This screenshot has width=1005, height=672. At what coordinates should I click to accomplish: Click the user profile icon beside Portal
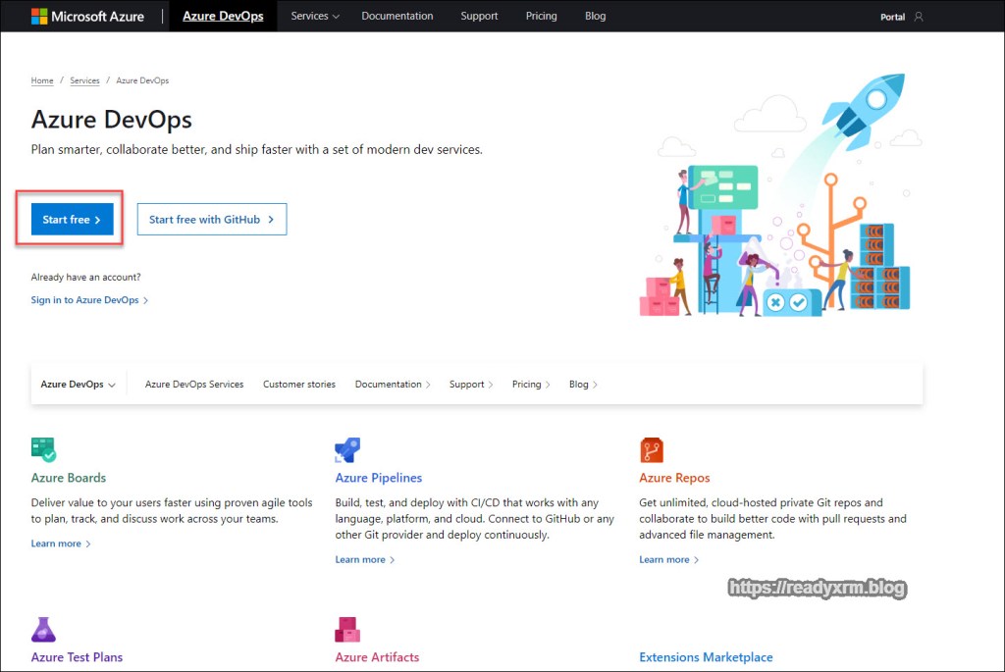click(919, 17)
